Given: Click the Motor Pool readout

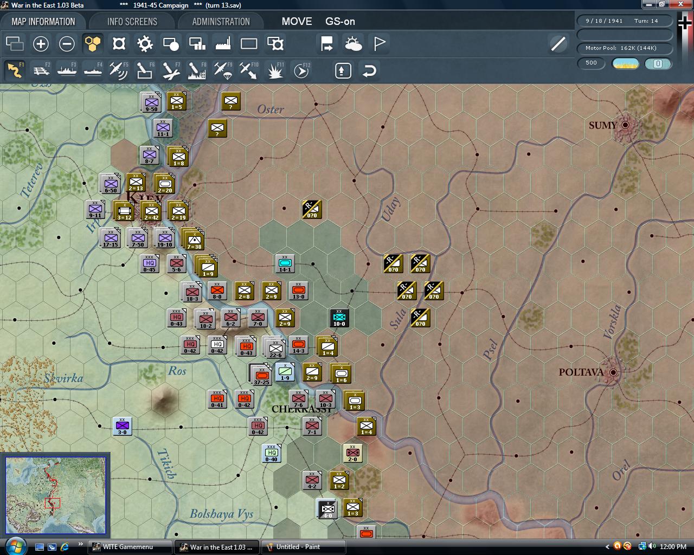Looking at the screenshot, I should (624, 48).
